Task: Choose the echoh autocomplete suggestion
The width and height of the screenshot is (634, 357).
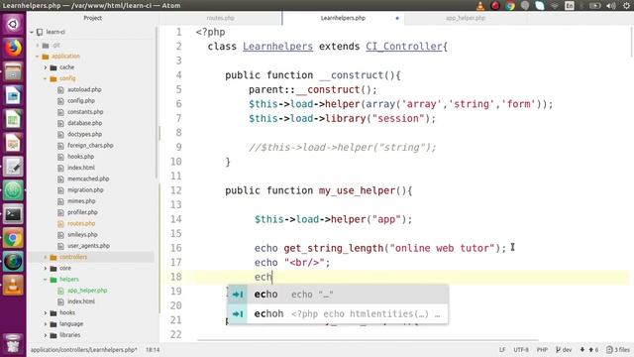Action: click(x=338, y=313)
